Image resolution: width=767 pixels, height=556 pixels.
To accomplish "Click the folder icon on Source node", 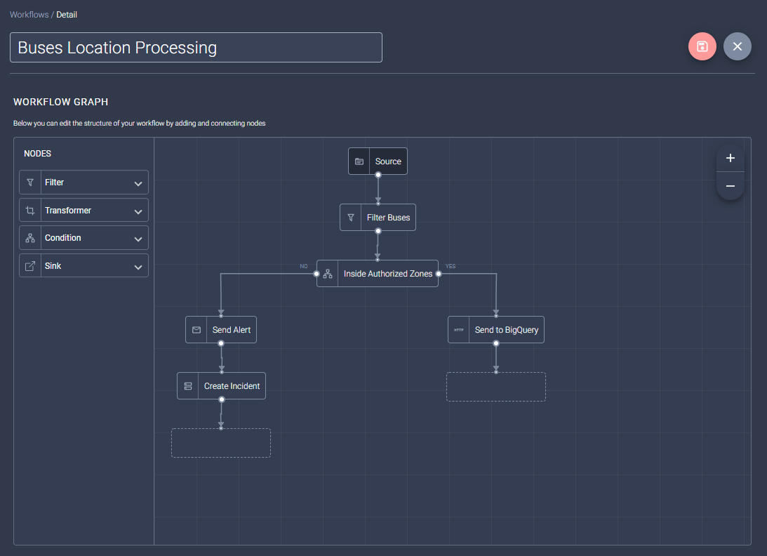I will (x=359, y=161).
